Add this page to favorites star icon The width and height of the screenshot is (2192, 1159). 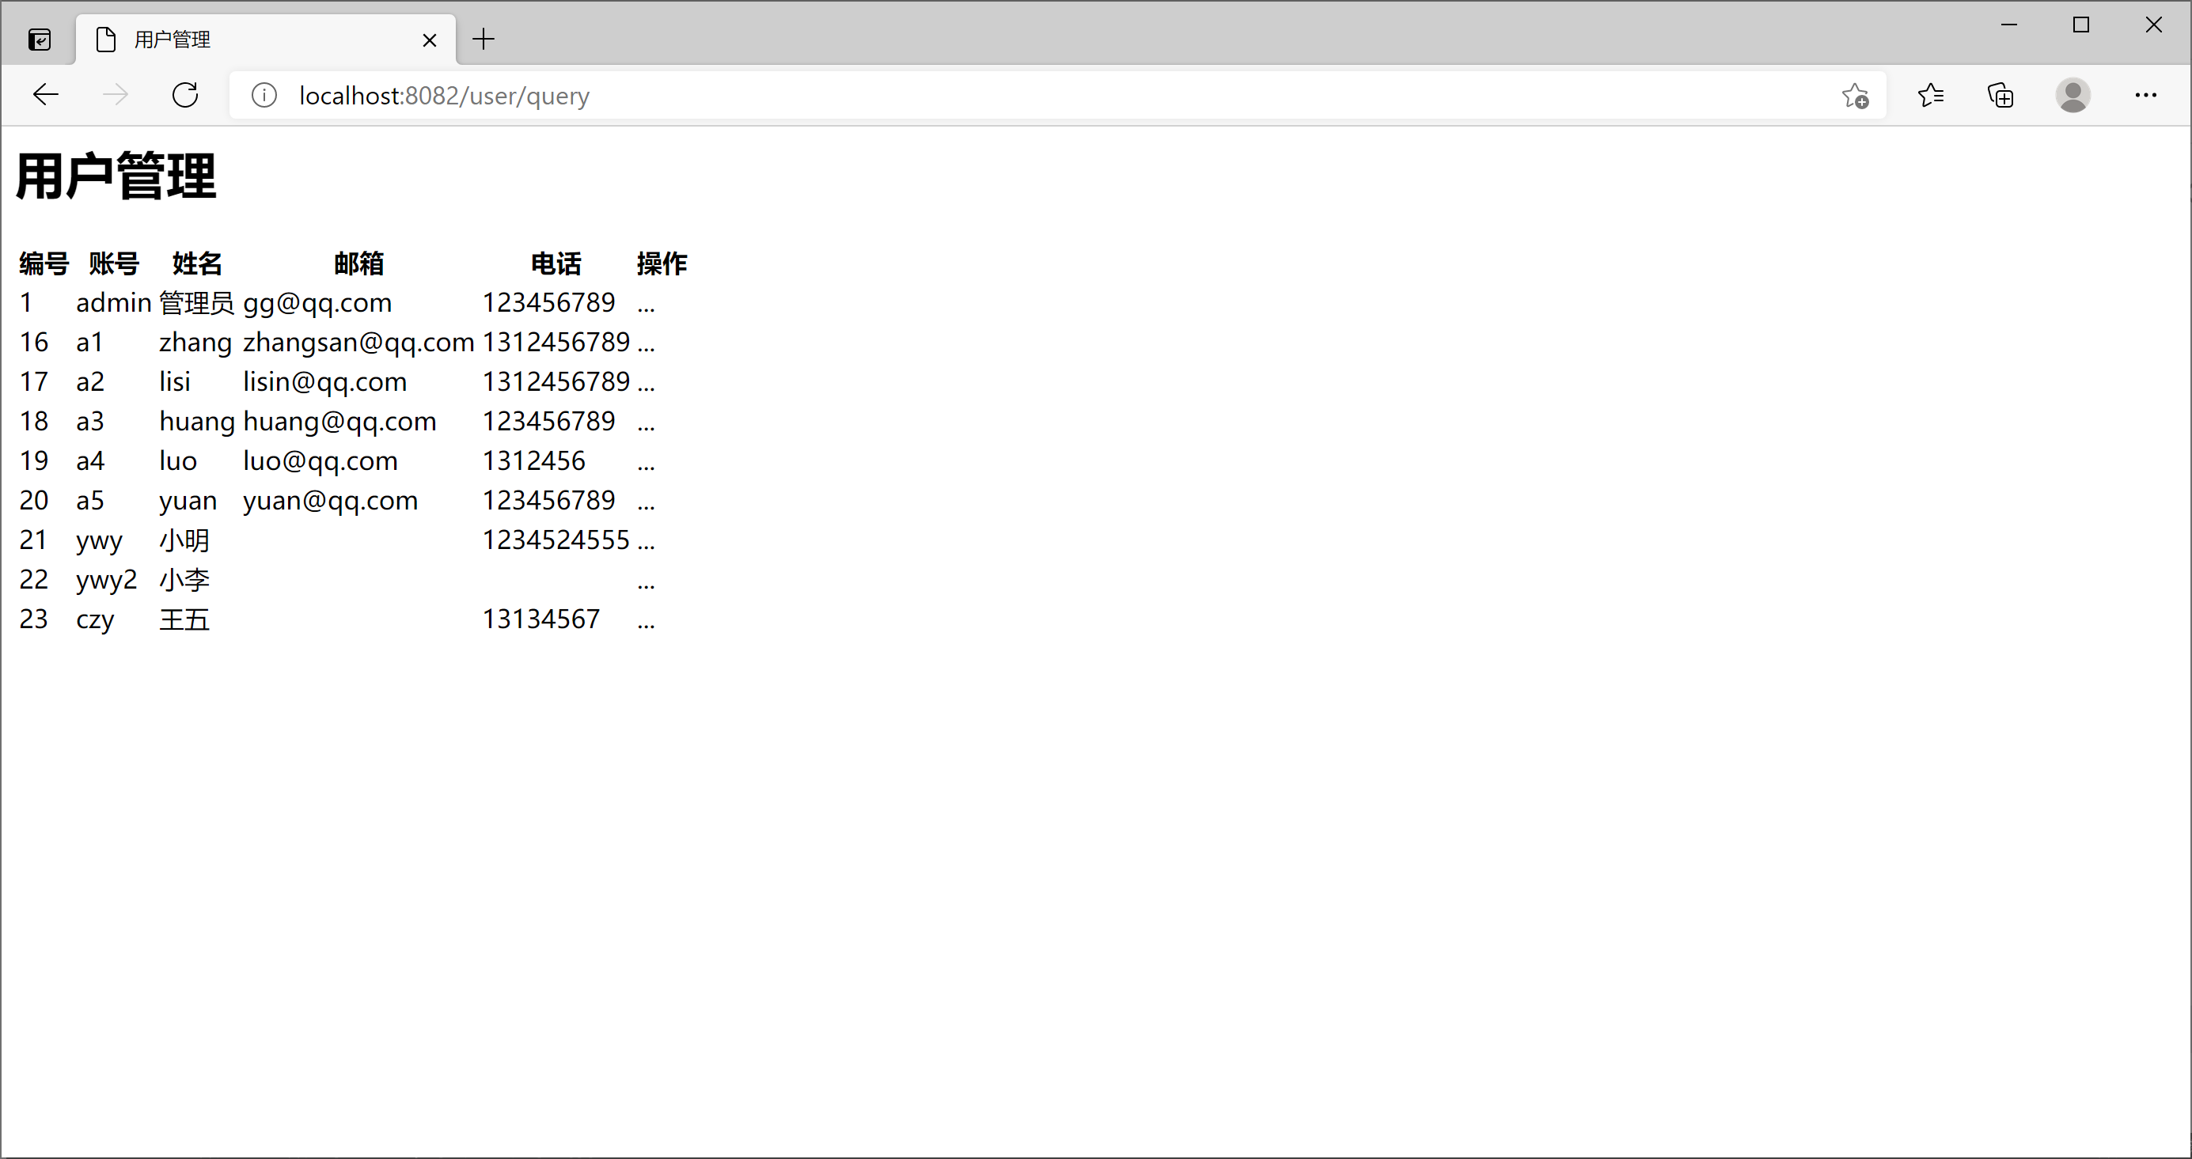pos(1855,95)
